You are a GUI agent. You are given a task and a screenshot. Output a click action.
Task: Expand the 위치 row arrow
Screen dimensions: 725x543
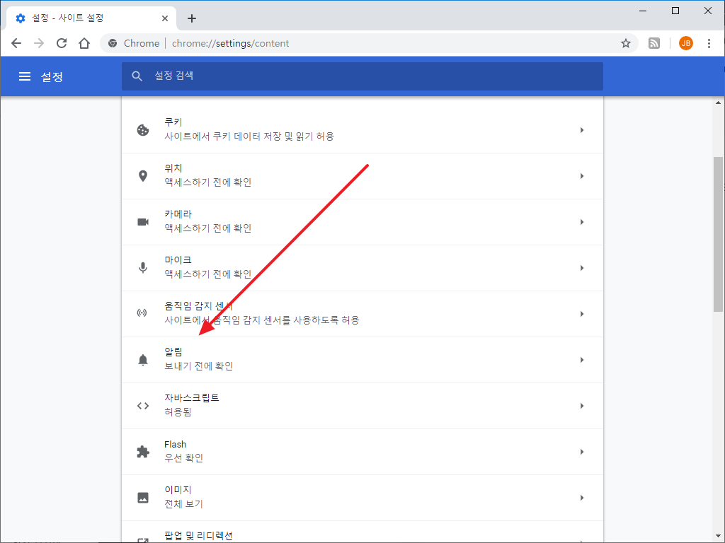[x=582, y=176]
